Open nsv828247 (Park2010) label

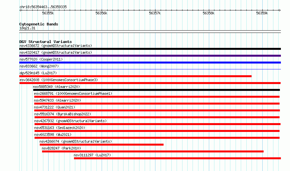click(61, 148)
